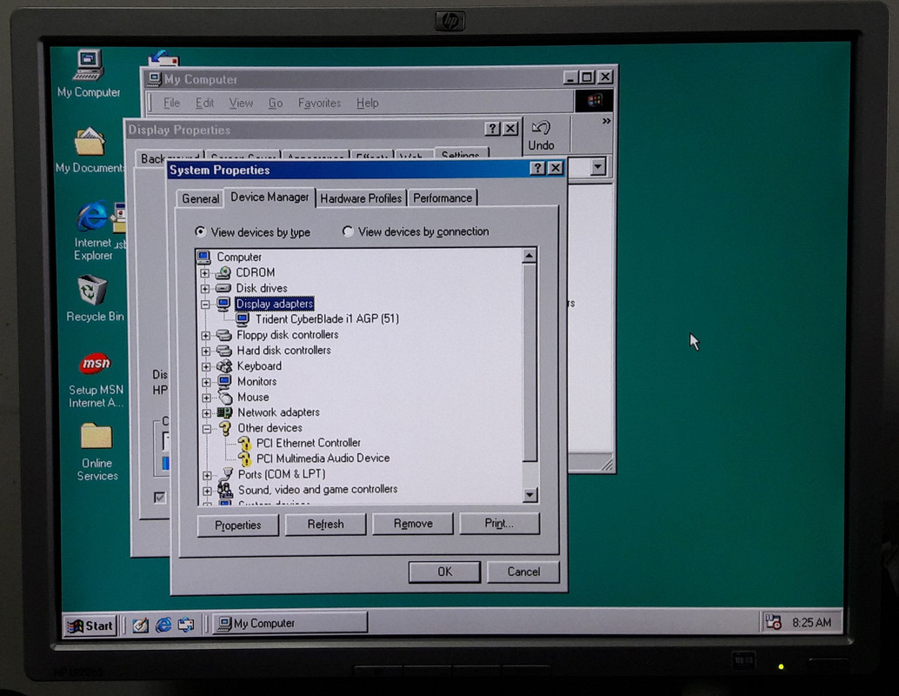
Task: Open My Documents desktop folder icon
Action: click(90, 142)
